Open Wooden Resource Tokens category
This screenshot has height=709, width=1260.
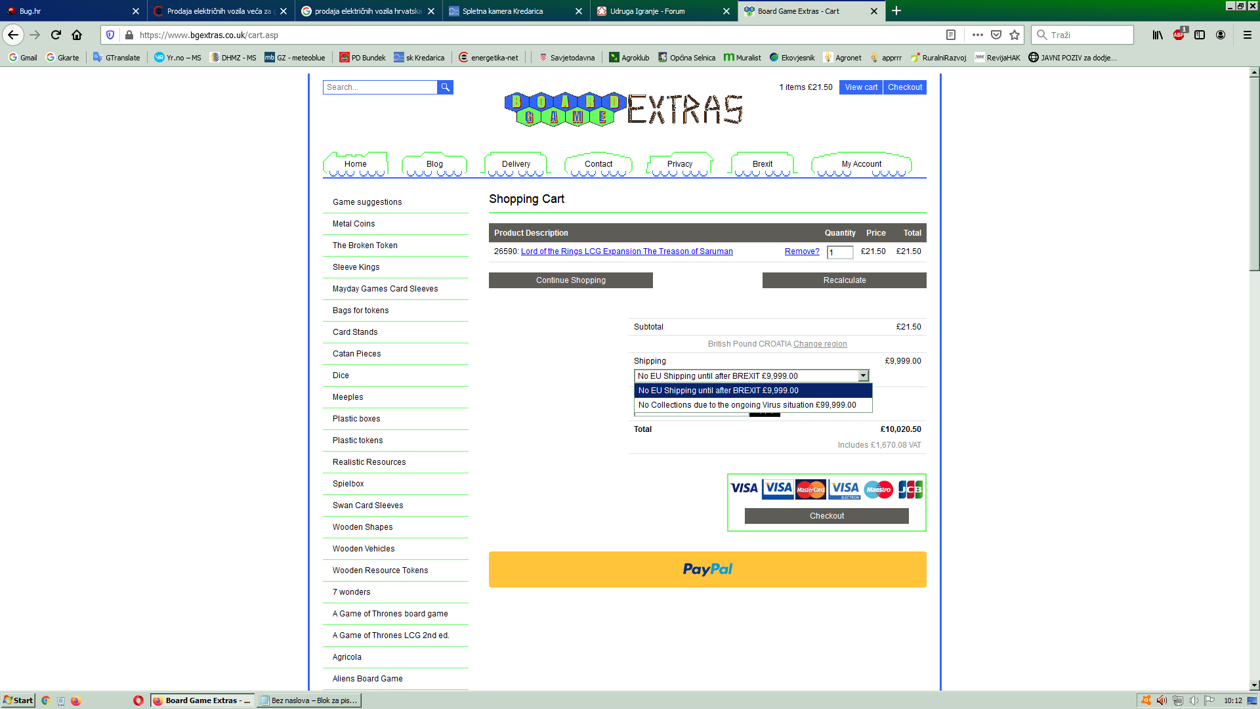(380, 570)
